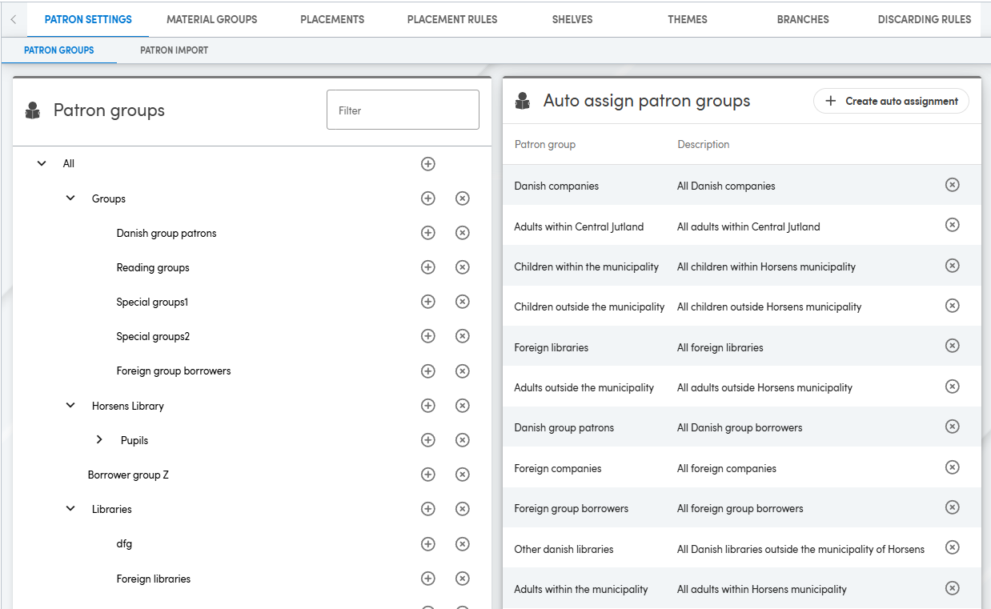Select the dfg tree item
The image size is (991, 609).
coord(124,544)
